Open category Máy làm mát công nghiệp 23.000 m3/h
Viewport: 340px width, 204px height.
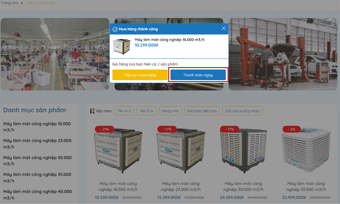(37, 144)
